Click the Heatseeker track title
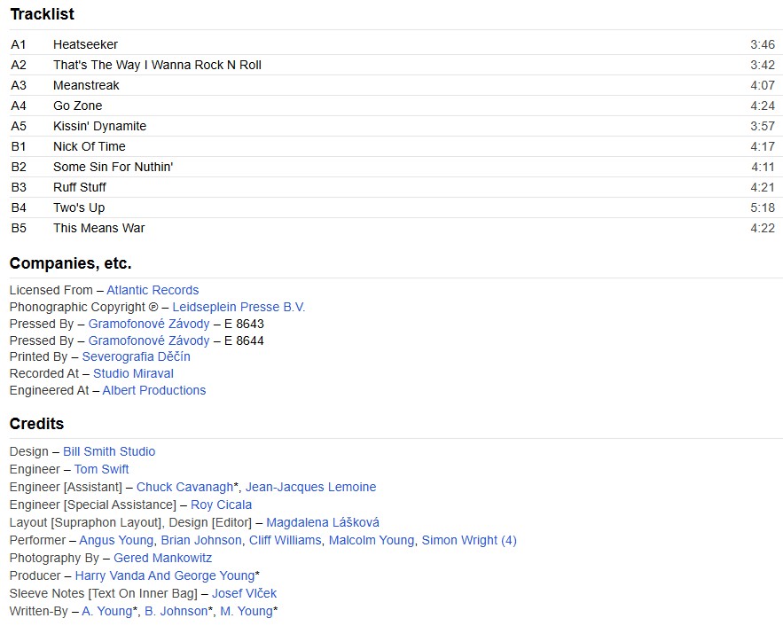Screen dimensions: 783x626 click(85, 44)
